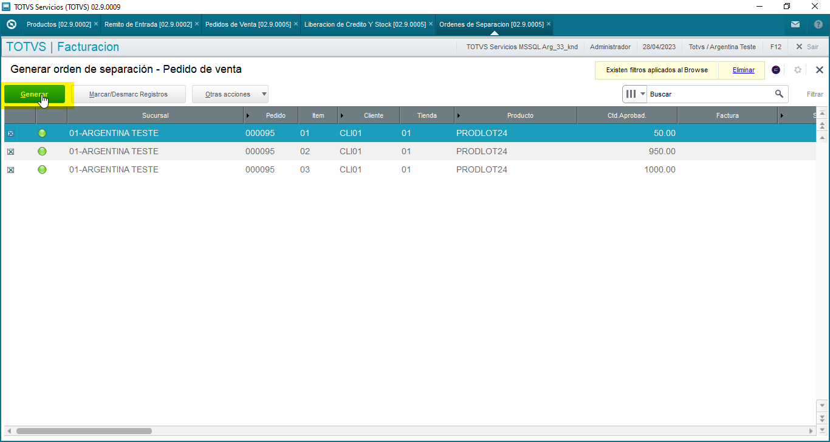Click the dark round icon near Eliminar
This screenshot has width=830, height=442.
tap(776, 70)
